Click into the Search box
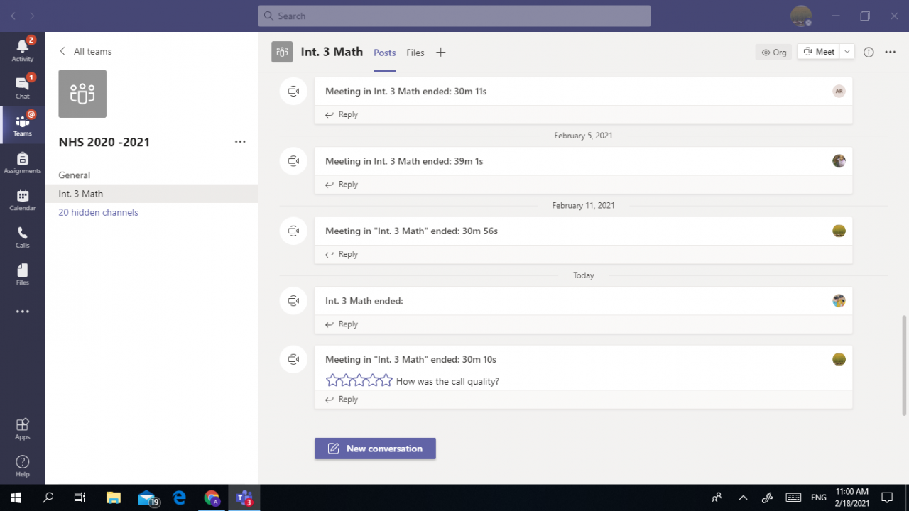The image size is (909, 511). pyautogui.click(x=454, y=16)
